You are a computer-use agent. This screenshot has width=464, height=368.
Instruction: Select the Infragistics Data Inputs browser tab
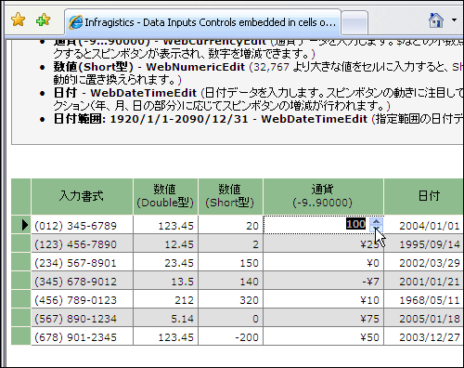click(202, 22)
